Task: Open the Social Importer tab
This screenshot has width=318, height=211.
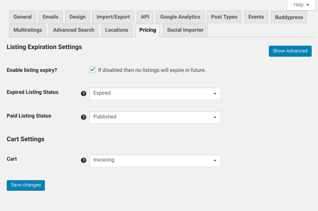Action: pos(185,30)
